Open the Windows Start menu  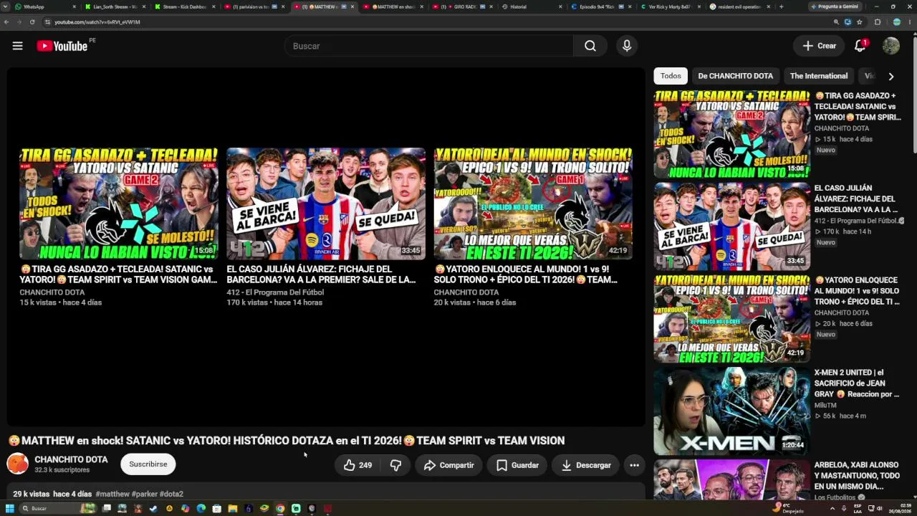tap(10, 509)
